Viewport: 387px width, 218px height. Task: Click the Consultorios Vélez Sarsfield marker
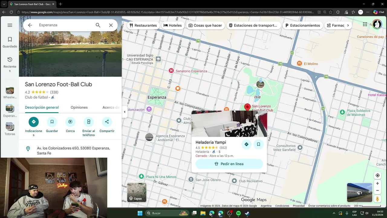pyautogui.click(x=300, y=147)
